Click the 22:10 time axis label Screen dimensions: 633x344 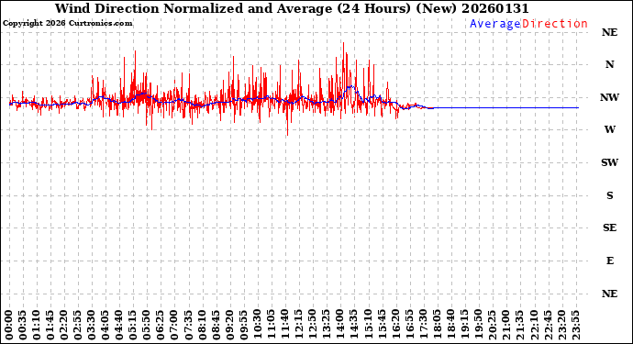(533, 326)
